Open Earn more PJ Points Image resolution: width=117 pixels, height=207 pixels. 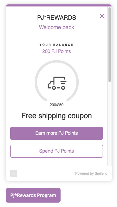pos(56,133)
